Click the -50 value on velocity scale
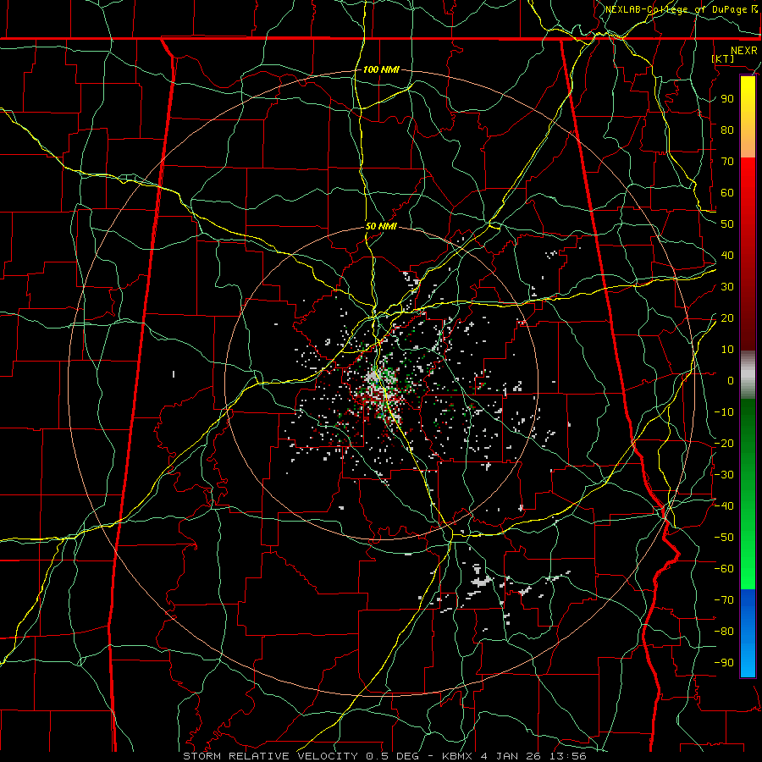This screenshot has width=762, height=762. click(x=724, y=538)
